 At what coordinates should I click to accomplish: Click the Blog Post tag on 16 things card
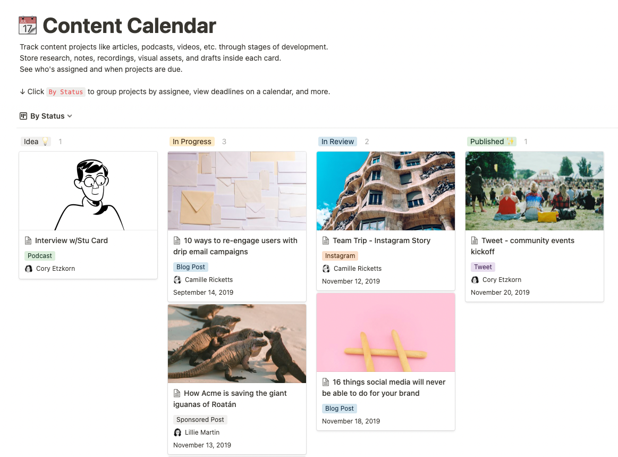click(x=339, y=408)
